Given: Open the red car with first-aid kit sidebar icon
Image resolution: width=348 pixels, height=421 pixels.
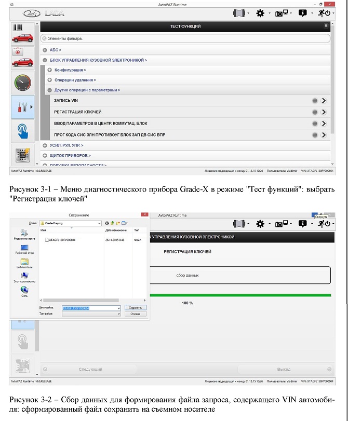Looking at the screenshot, I should [22, 58].
